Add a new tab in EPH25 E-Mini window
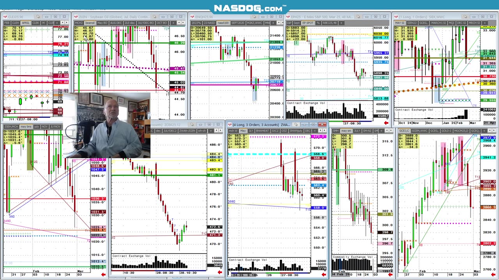Screen dimensions: 499x280 click(x=342, y=23)
